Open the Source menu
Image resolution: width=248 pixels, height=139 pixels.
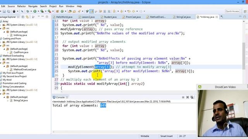pyautogui.click(x=11, y=6)
